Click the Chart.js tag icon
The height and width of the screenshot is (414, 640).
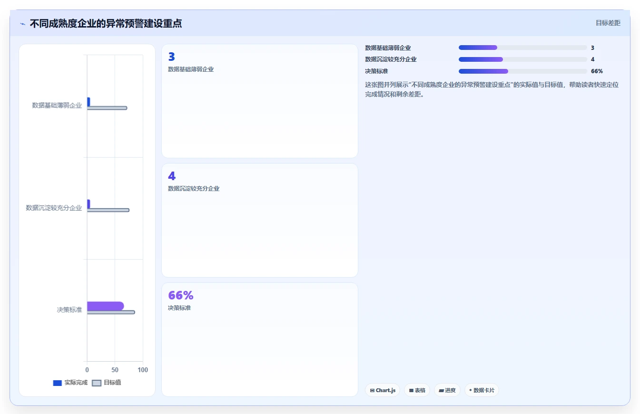coord(372,390)
